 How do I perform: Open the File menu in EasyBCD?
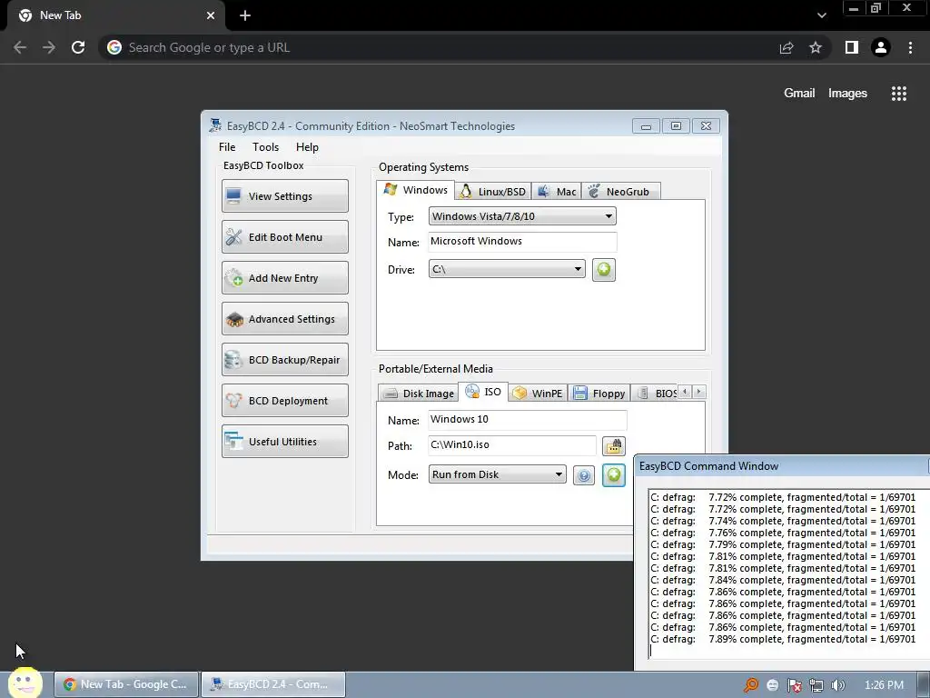[227, 147]
